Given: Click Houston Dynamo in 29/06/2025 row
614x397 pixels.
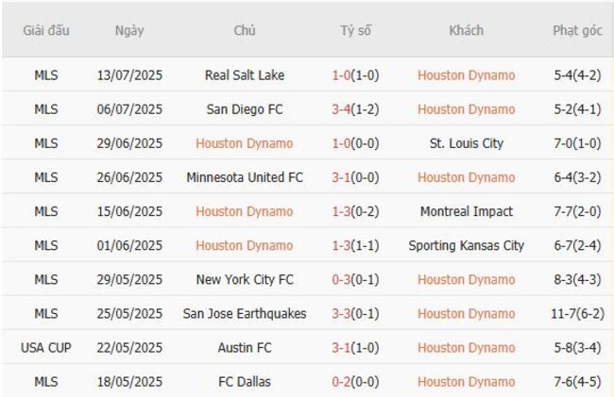Looking at the screenshot, I should 245,143.
